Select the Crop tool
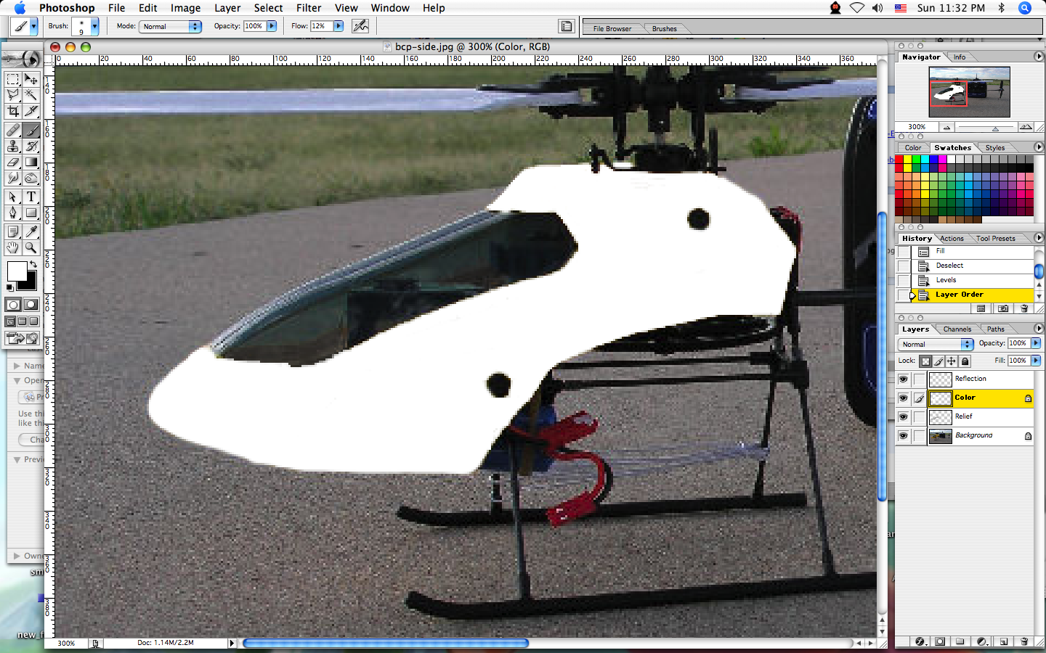 [13, 111]
